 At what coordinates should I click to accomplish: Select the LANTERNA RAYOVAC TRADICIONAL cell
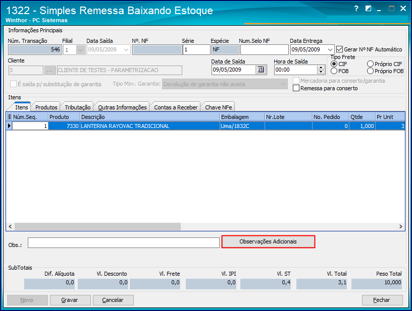pyautogui.click(x=150, y=126)
